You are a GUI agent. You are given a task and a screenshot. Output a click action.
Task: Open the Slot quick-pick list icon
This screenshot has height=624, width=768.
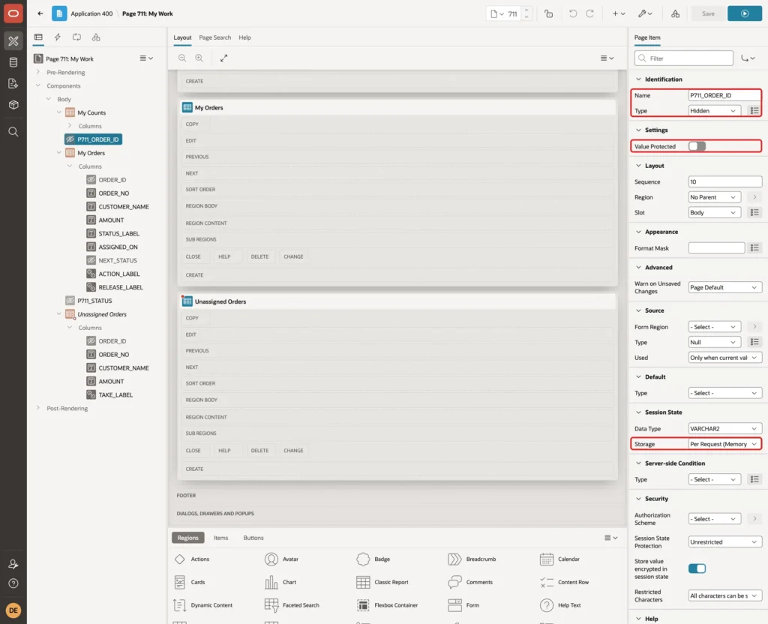[754, 212]
